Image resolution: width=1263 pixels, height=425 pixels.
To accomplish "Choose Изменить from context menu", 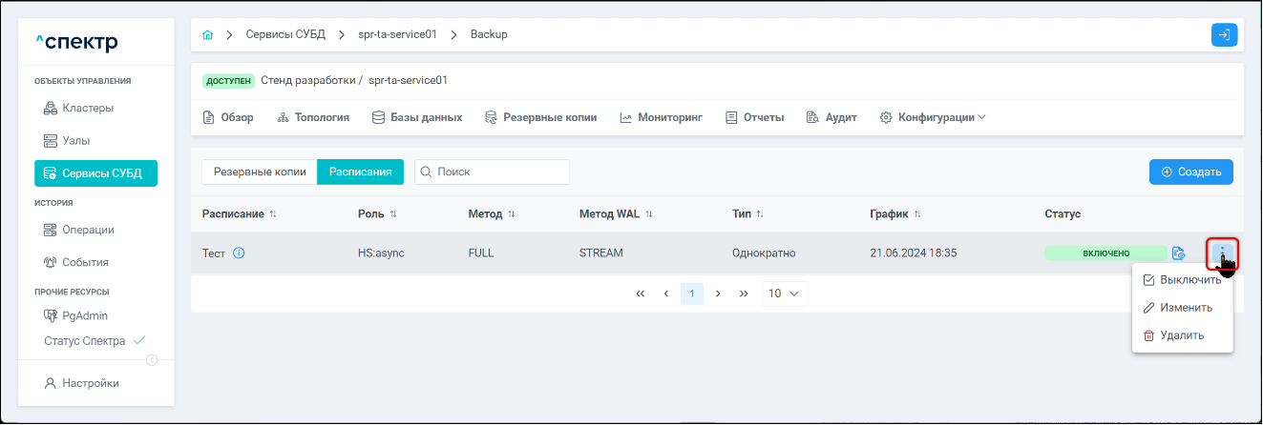I will 1178,308.
